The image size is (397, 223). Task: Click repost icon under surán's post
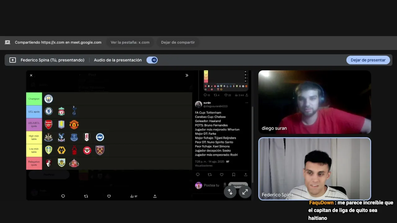(210, 175)
